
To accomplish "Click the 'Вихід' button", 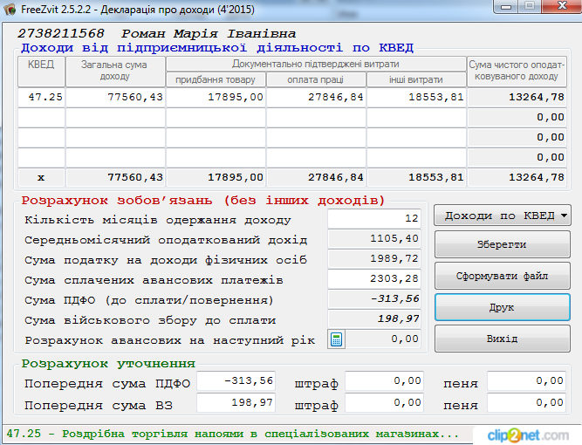I will 502,339.
